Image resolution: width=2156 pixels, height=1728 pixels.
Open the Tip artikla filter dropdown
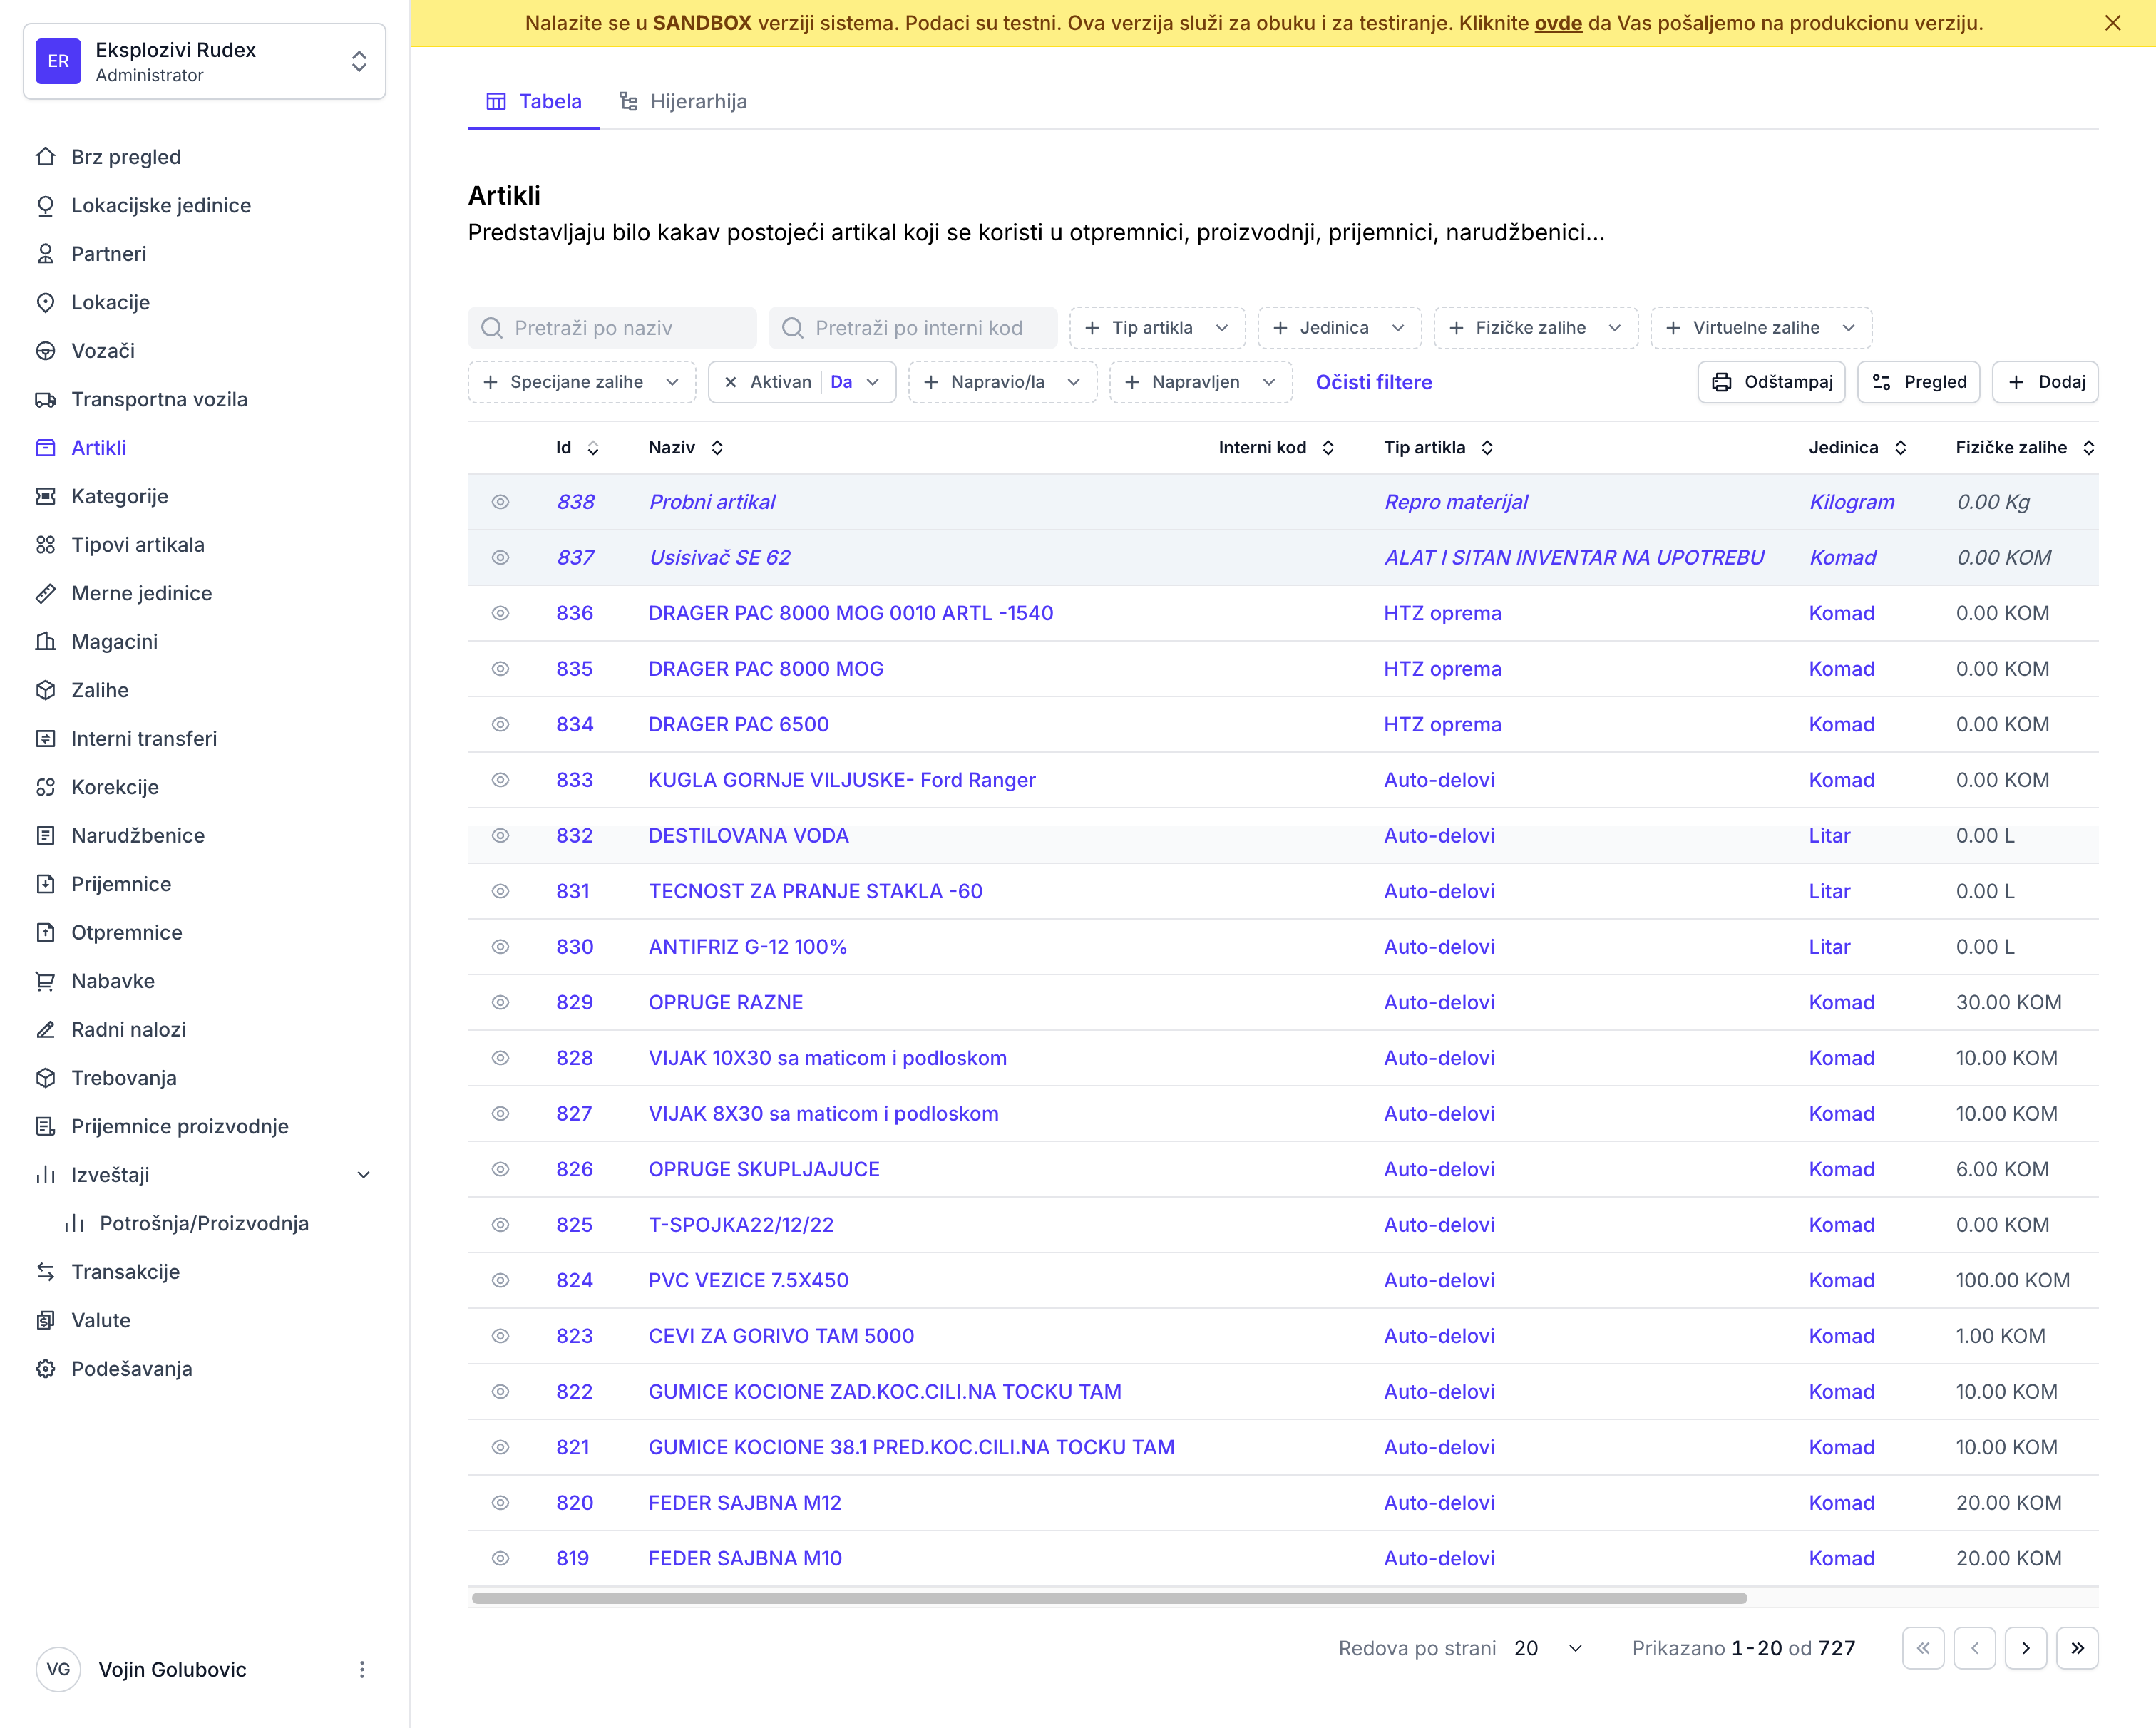point(1156,328)
